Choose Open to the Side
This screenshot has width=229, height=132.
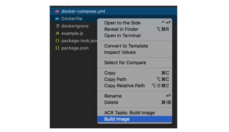coord(122,23)
